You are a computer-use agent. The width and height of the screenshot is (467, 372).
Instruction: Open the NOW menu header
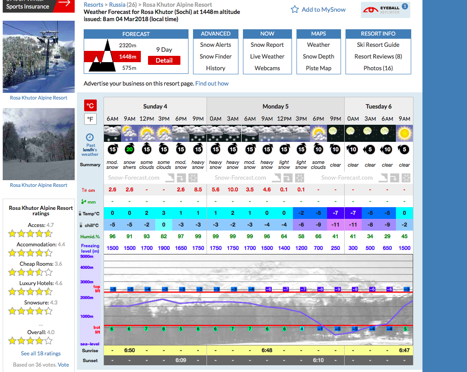tap(267, 34)
